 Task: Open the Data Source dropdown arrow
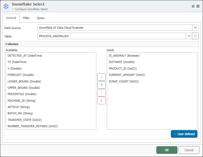point(195,28)
